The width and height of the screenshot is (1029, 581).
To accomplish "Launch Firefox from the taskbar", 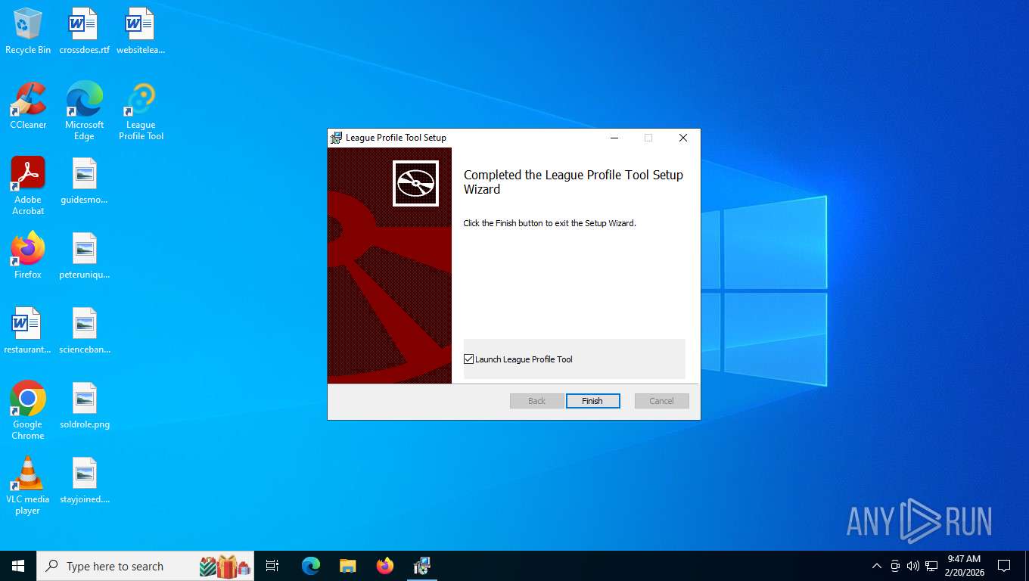I will click(x=385, y=566).
